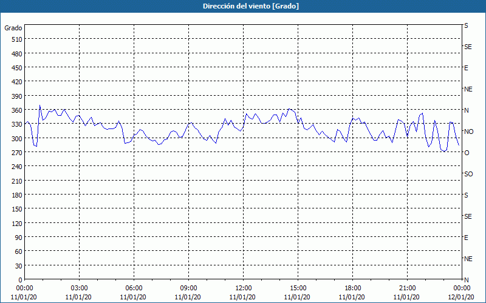The width and height of the screenshot is (486, 303).
Task: Select the 'Grado' y-axis unit label
Action: point(13,28)
